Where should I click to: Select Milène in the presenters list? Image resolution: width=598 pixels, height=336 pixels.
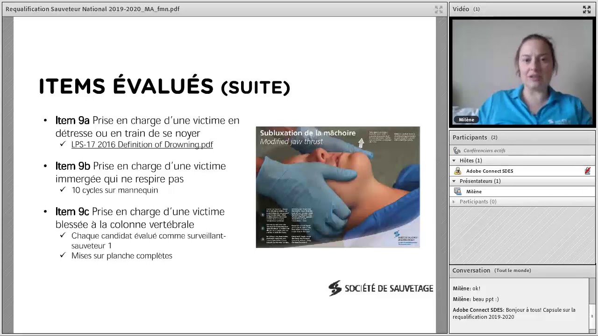tap(522, 191)
